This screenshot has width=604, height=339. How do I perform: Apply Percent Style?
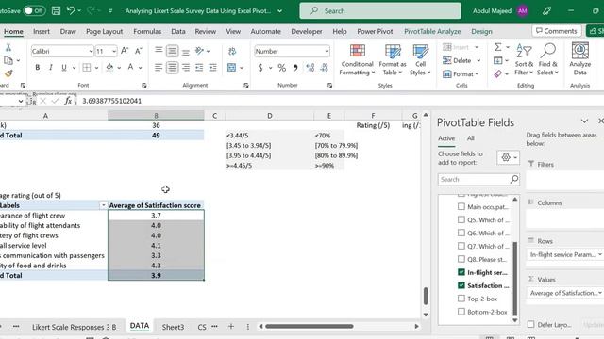pos(281,68)
